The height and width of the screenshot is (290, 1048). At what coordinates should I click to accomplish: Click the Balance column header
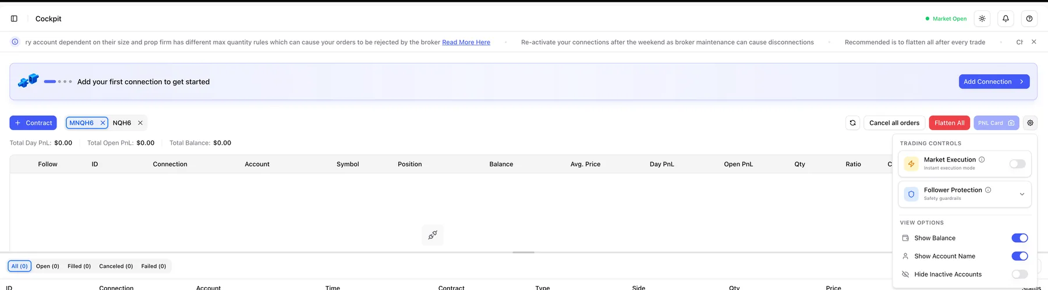pos(501,164)
